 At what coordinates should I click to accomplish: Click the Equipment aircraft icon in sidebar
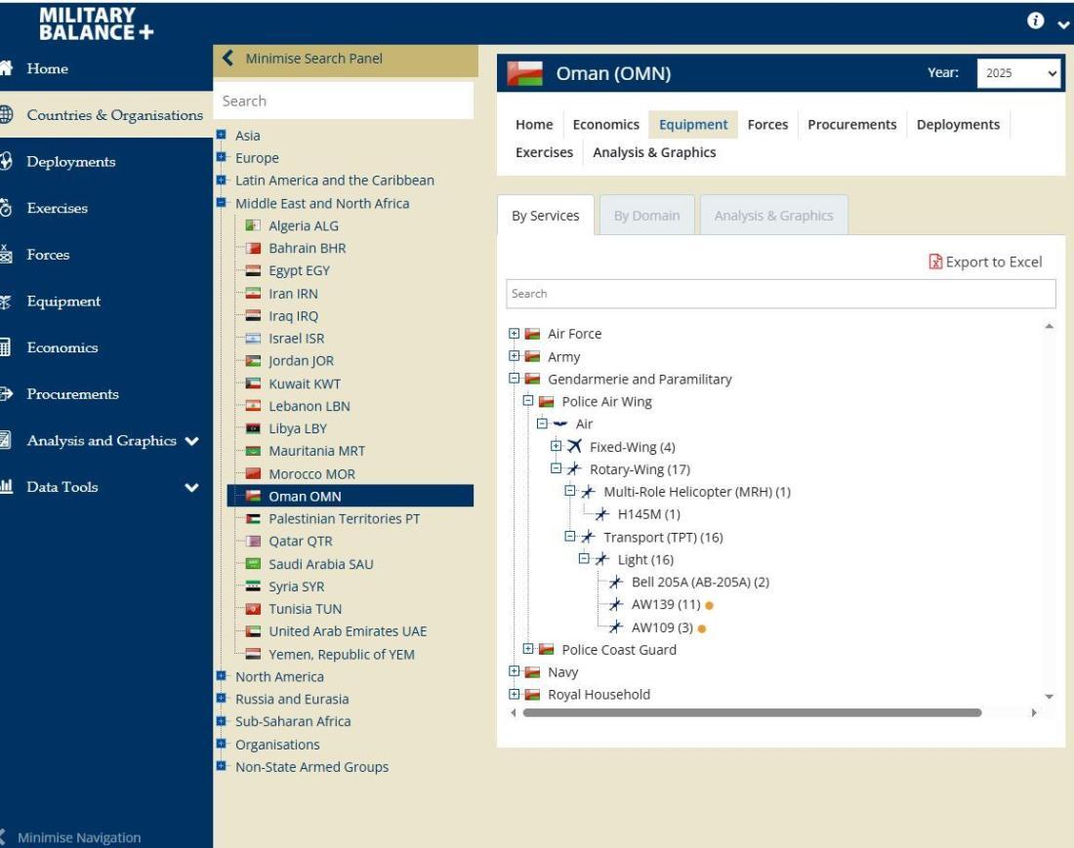[x=6, y=302]
